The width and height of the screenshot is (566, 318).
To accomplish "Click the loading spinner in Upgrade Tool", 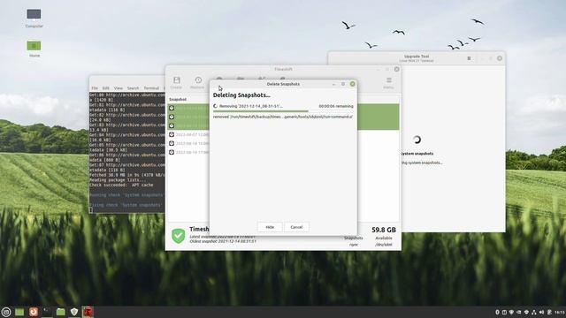I will (417, 140).
